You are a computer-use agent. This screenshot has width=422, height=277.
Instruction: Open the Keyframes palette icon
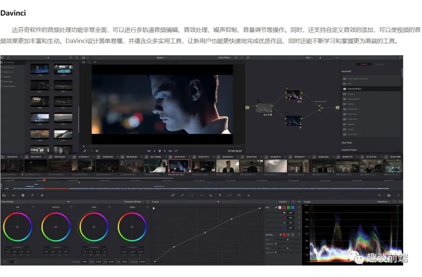[379, 195]
